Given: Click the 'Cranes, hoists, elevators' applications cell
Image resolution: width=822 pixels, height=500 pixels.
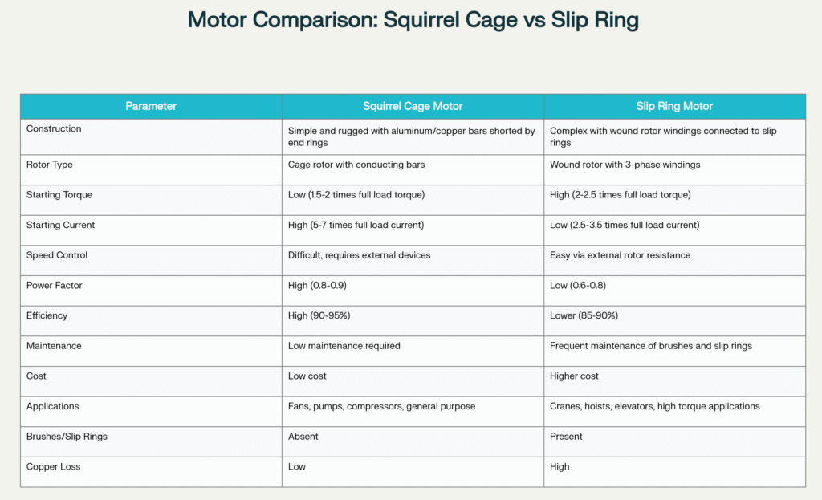Looking at the screenshot, I should [x=654, y=406].
